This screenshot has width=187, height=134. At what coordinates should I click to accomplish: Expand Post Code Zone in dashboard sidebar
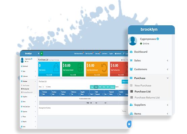click(x=28, y=107)
